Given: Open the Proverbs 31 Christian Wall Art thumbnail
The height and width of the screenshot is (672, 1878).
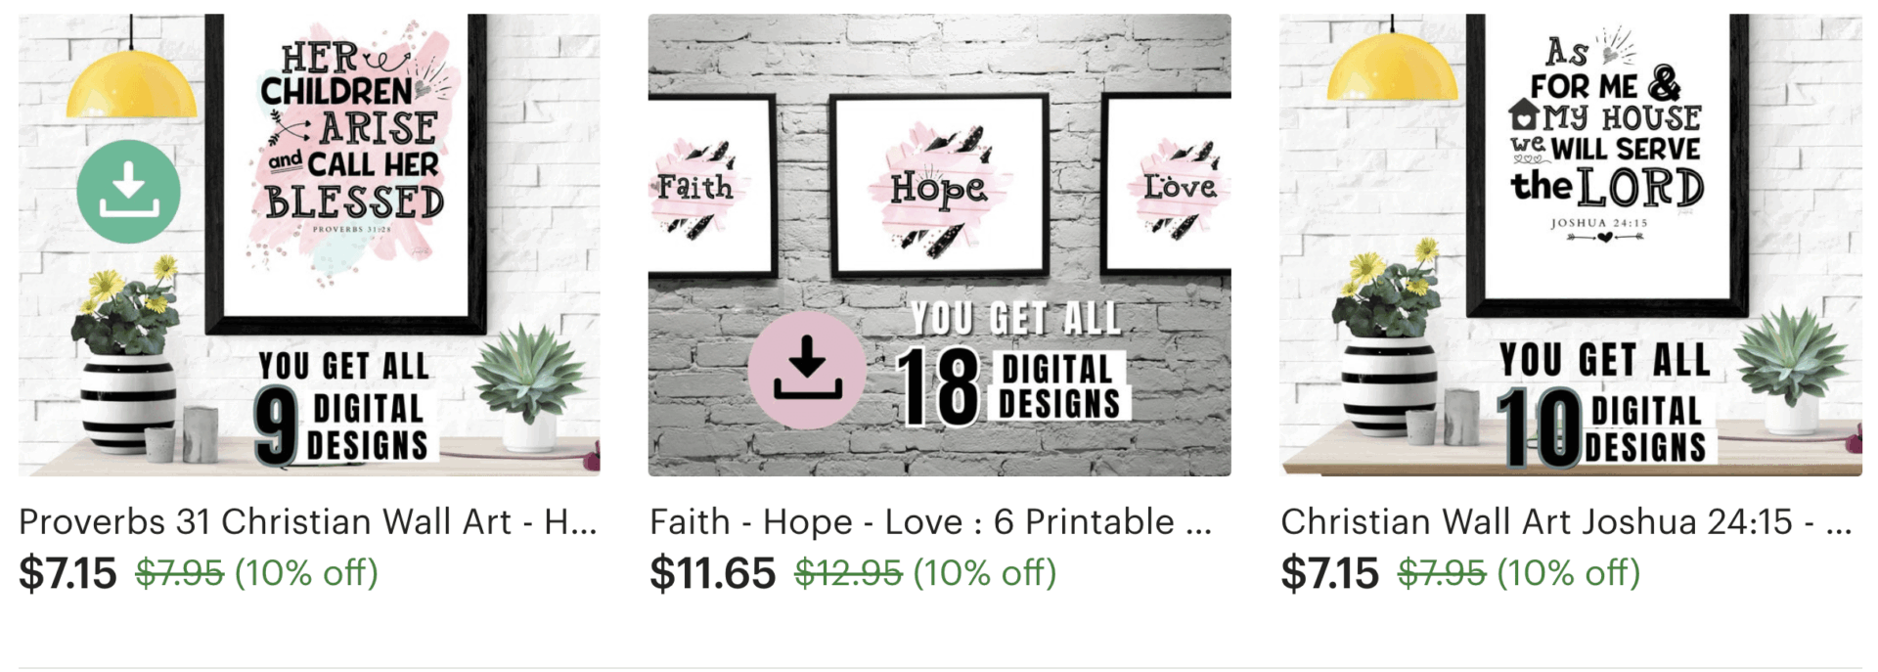Looking at the screenshot, I should click(x=309, y=245).
